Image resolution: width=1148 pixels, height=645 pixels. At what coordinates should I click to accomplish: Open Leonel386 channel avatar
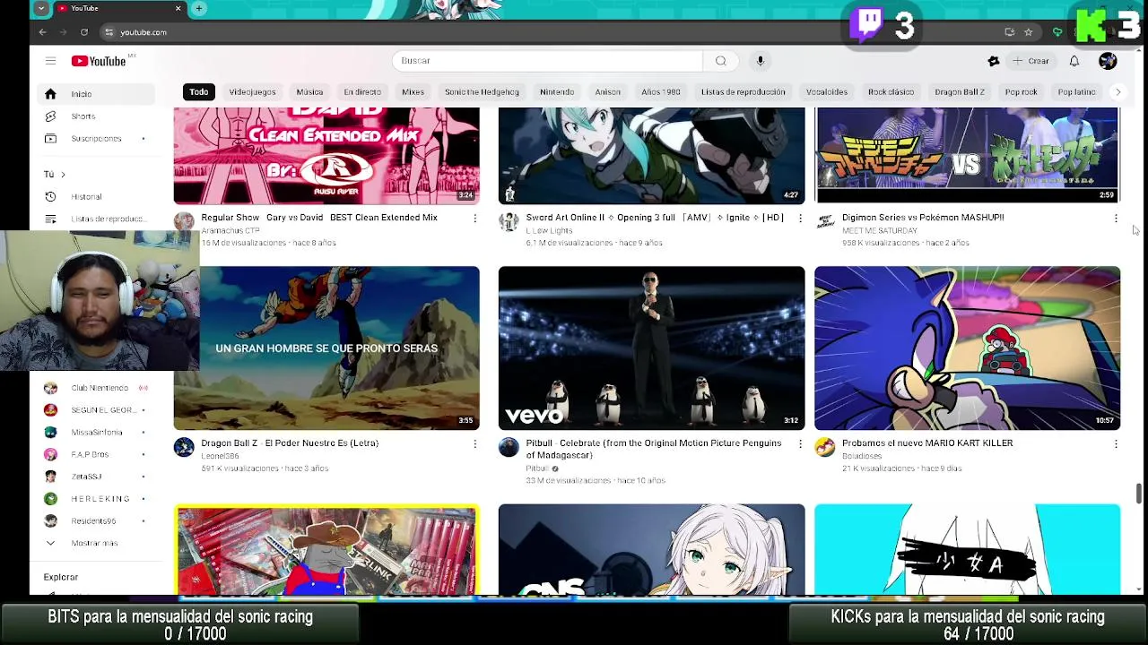184,447
